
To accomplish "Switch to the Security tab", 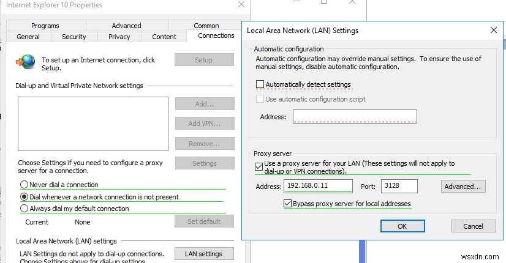I will pyautogui.click(x=74, y=37).
